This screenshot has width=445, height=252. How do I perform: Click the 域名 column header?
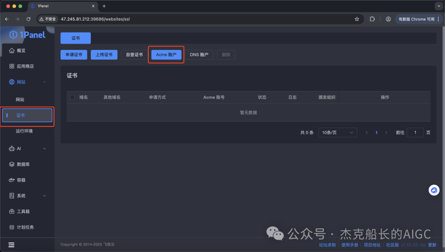(x=83, y=97)
